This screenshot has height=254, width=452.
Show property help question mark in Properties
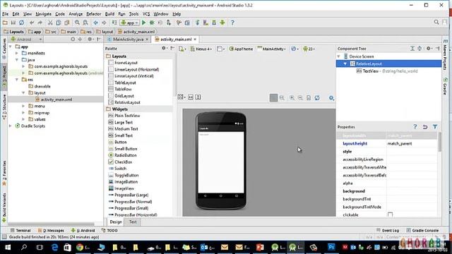[415, 127]
